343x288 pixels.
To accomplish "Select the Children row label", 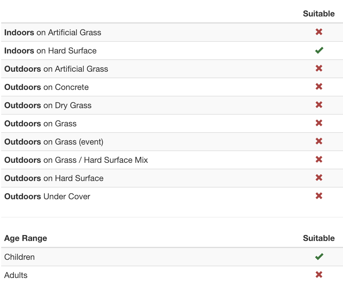I will 19,257.
